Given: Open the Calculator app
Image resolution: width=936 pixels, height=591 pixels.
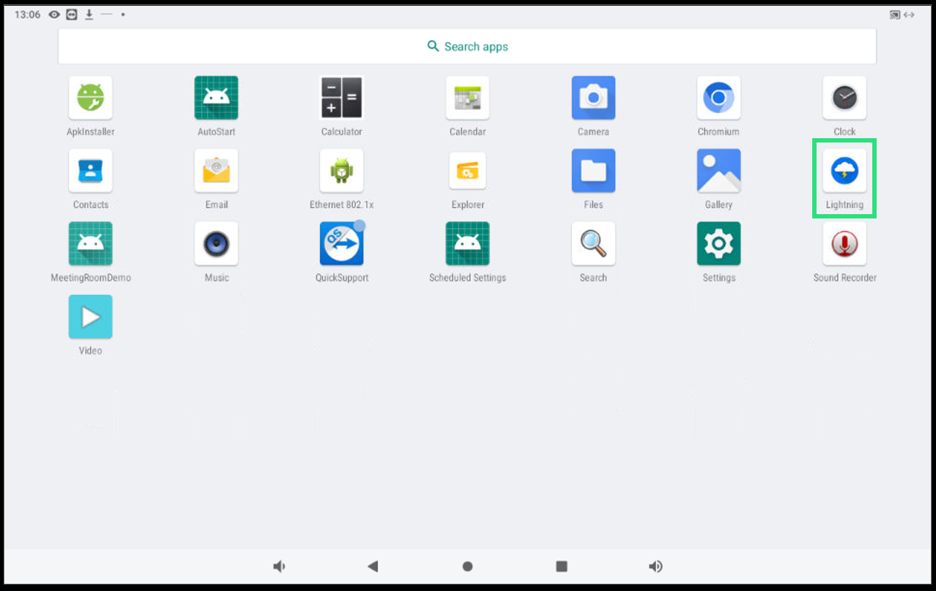Looking at the screenshot, I should pyautogui.click(x=342, y=98).
